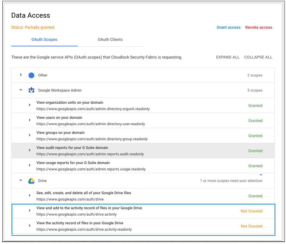Click the View groups on your domain title

pyautogui.click(x=60, y=133)
